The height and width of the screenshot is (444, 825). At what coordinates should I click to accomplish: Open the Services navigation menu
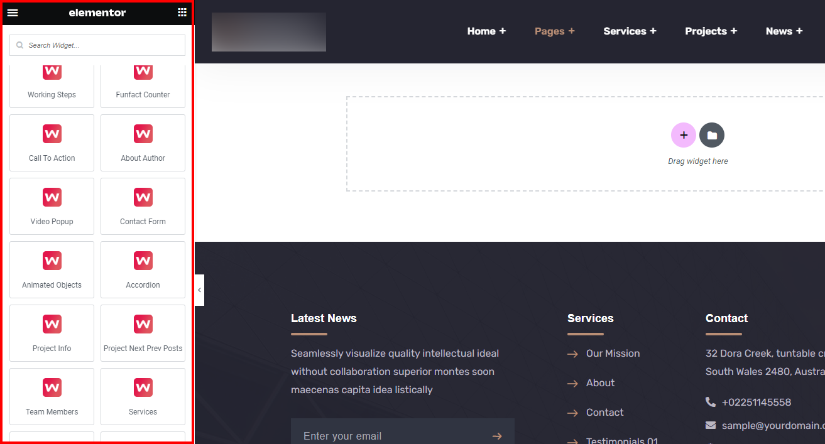[630, 31]
